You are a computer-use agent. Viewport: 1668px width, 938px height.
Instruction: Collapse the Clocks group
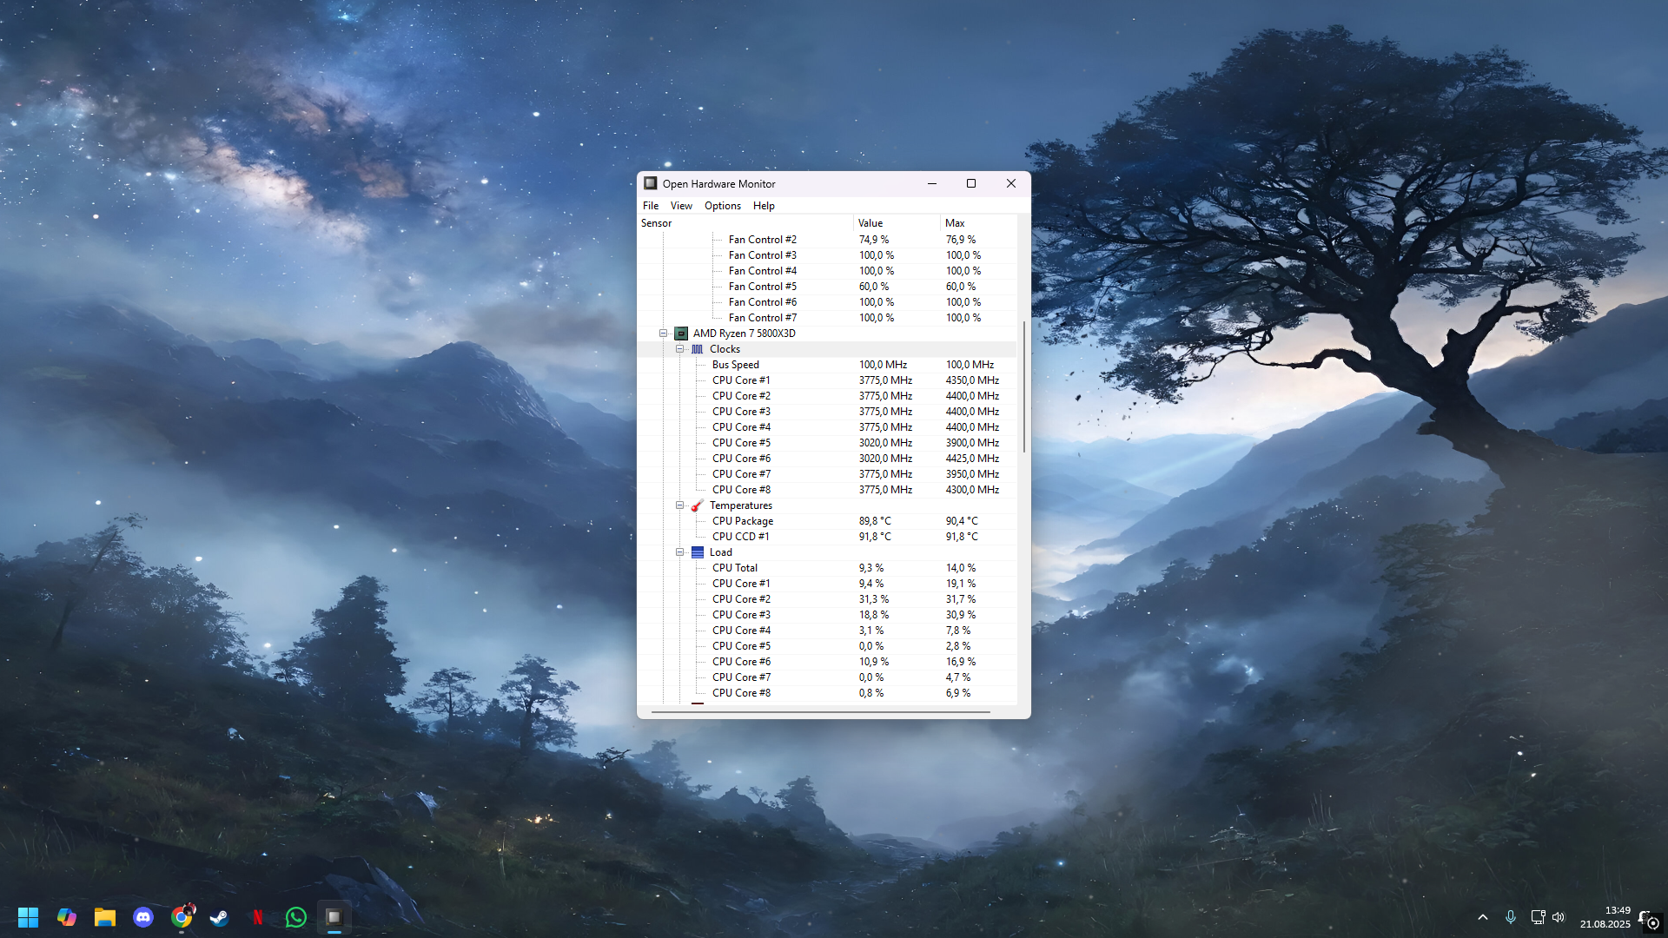[680, 349]
